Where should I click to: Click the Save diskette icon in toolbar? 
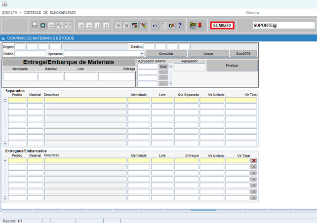tap(35, 26)
